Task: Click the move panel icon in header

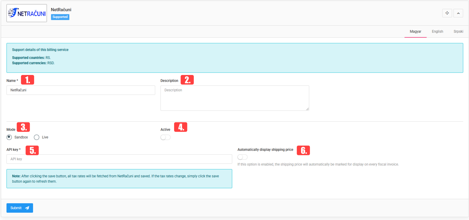Action: tap(447, 13)
